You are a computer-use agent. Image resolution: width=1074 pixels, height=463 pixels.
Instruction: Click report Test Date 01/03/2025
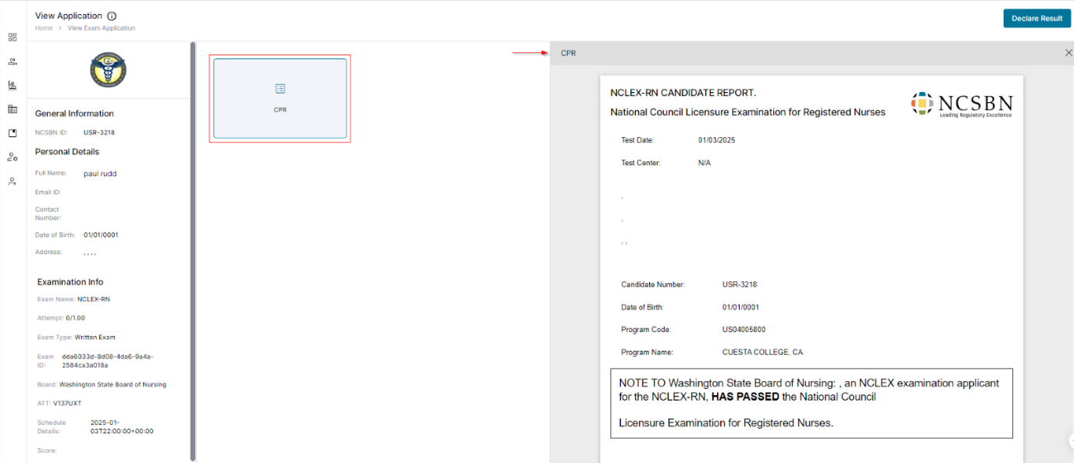point(717,140)
